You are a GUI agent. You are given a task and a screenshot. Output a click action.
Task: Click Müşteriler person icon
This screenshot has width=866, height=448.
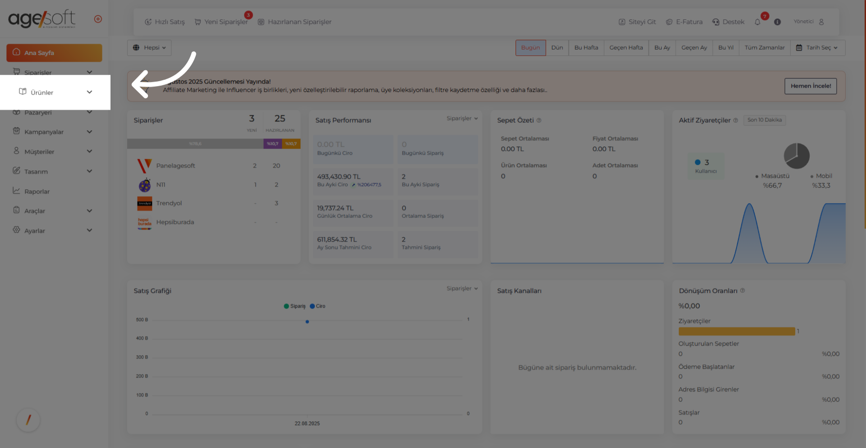16,151
